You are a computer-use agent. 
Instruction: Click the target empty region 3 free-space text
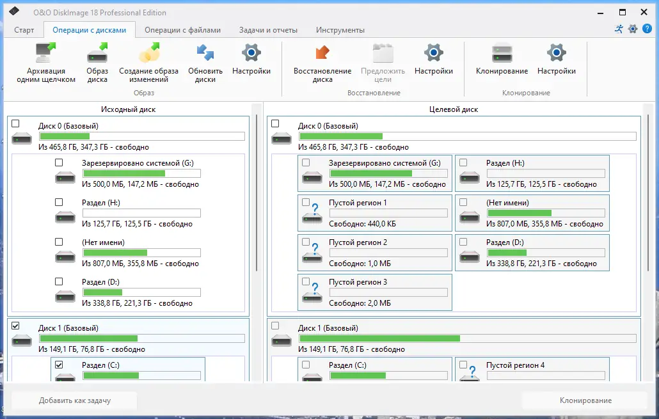coord(360,303)
